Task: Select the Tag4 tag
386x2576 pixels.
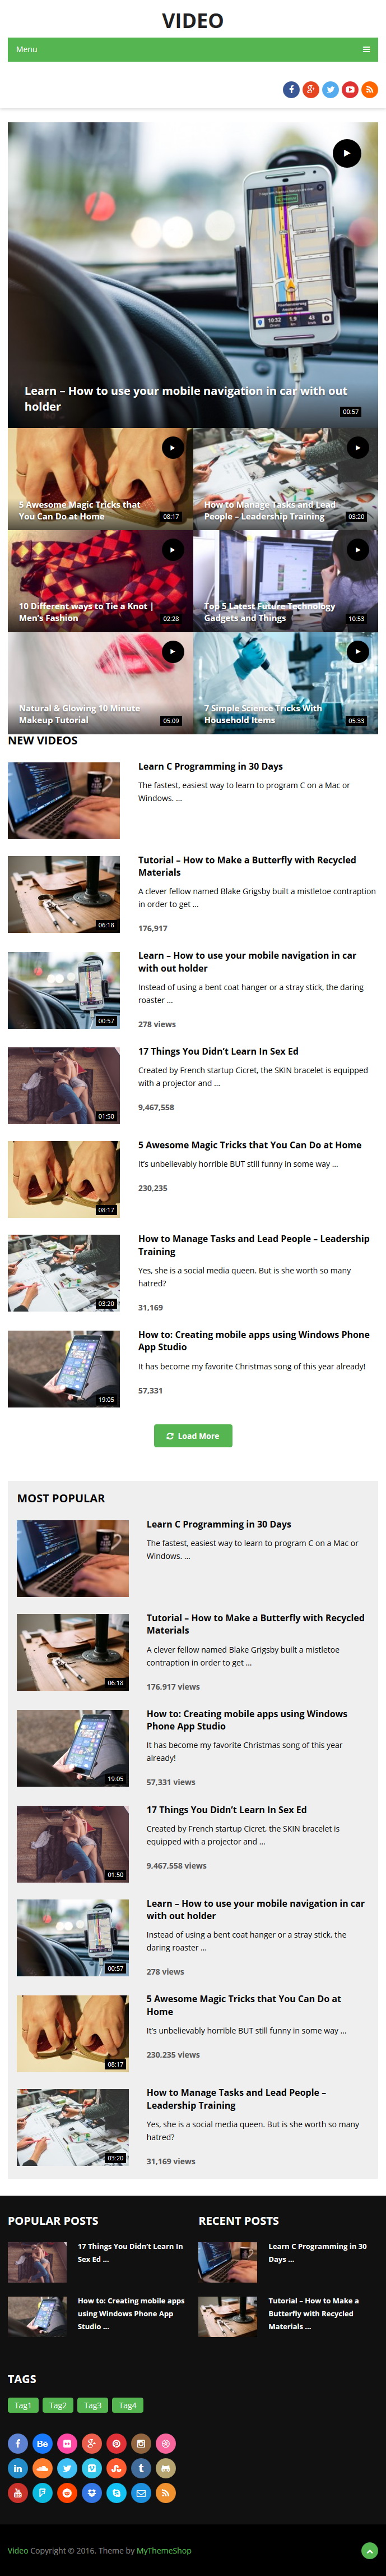Action: (x=128, y=2405)
